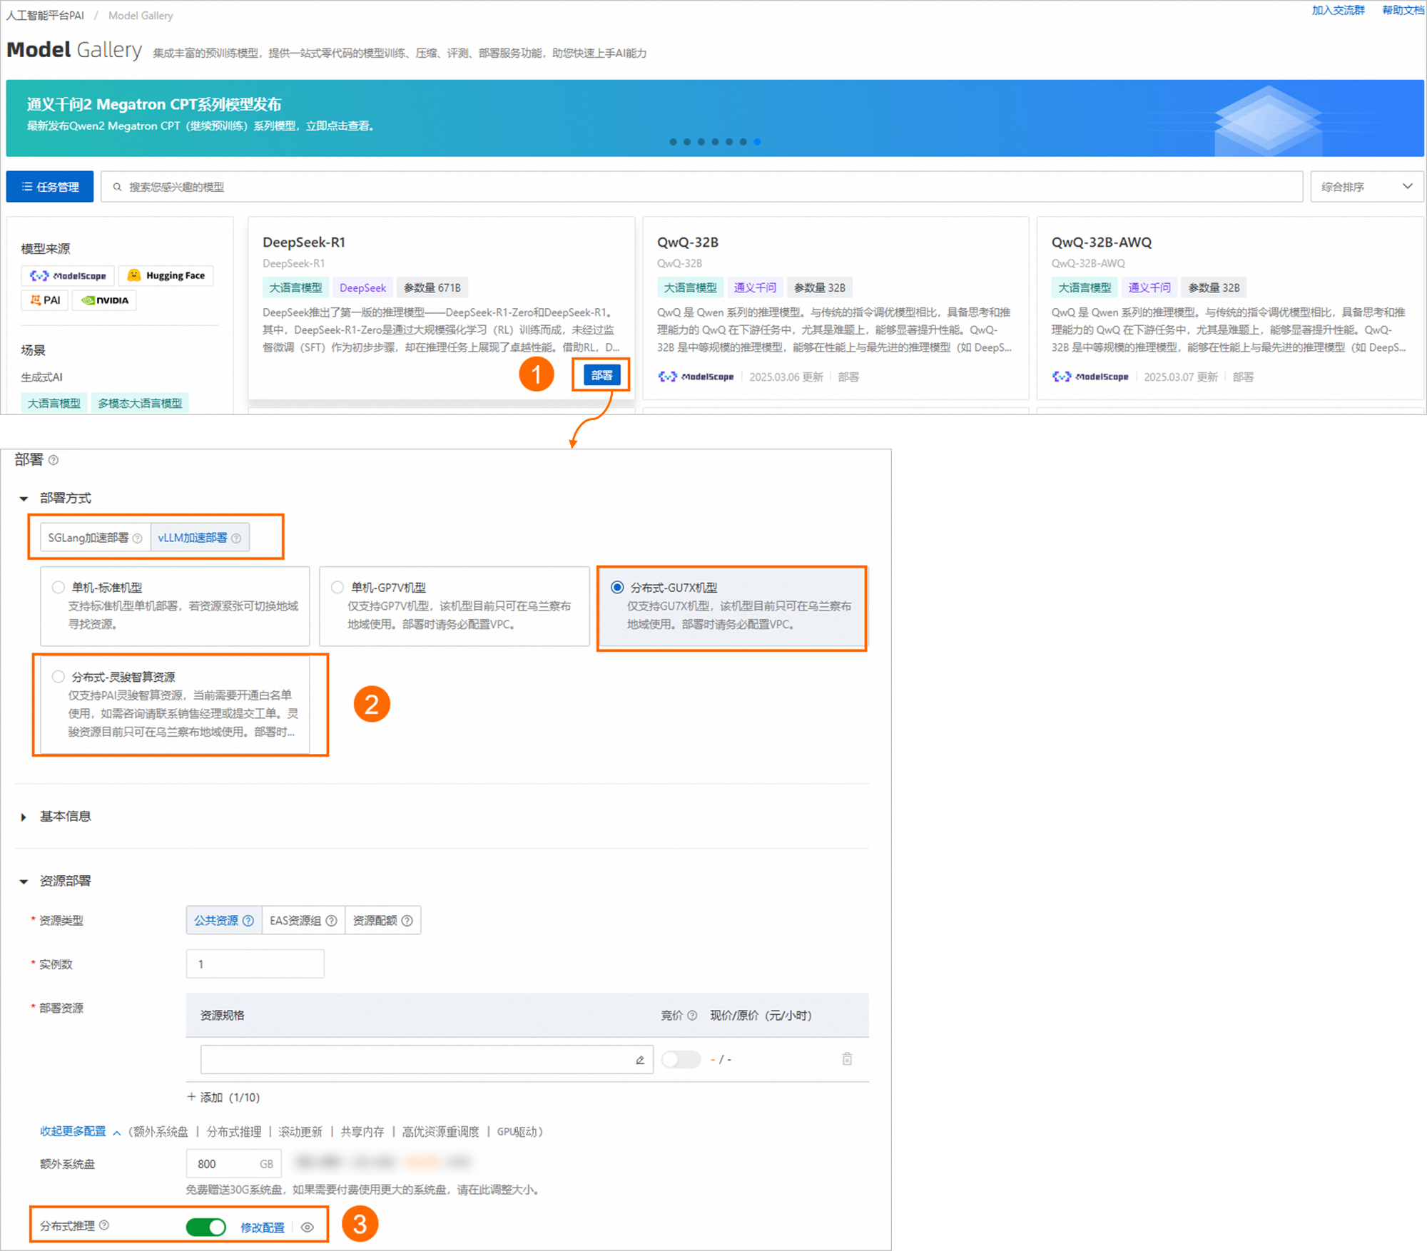Select the Hugging Face source filter

(166, 276)
